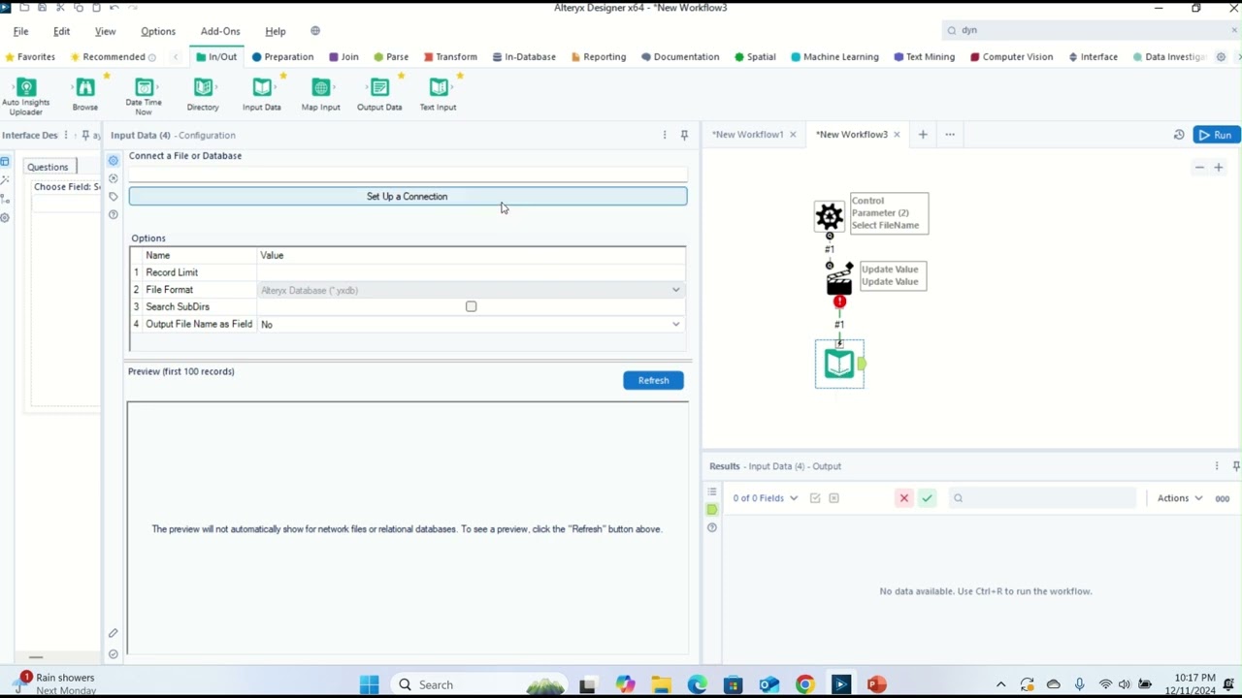This screenshot has width=1242, height=698.
Task: Toggle the Search SubDirs checkbox
Action: pyautogui.click(x=472, y=306)
